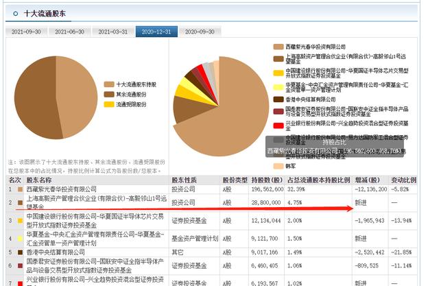The width and height of the screenshot is (439, 286).
Task: Click legend swatch for 韩军
Action: click(278, 166)
